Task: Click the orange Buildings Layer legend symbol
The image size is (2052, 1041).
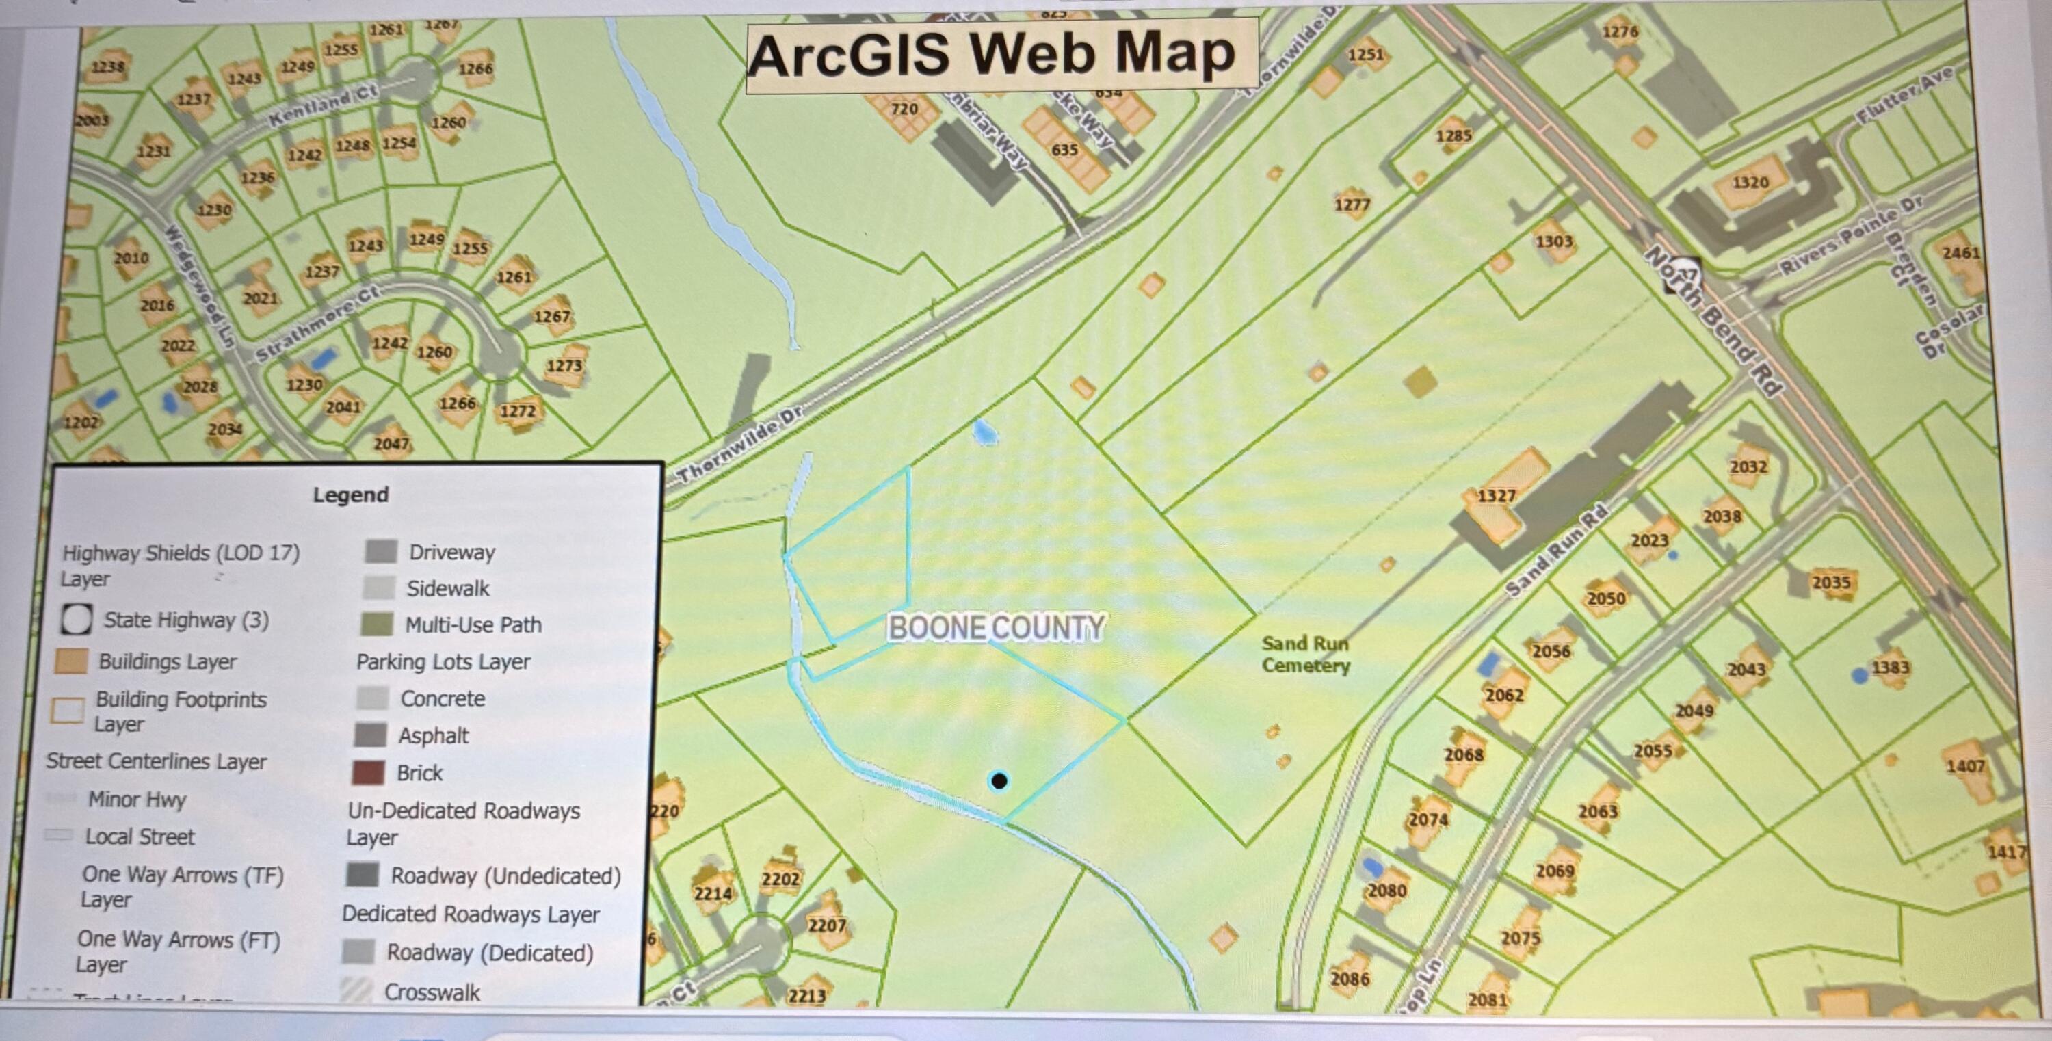Action: click(x=71, y=661)
